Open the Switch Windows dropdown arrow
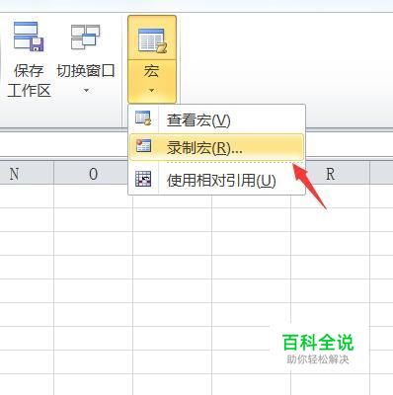393x395 pixels. pos(86,90)
